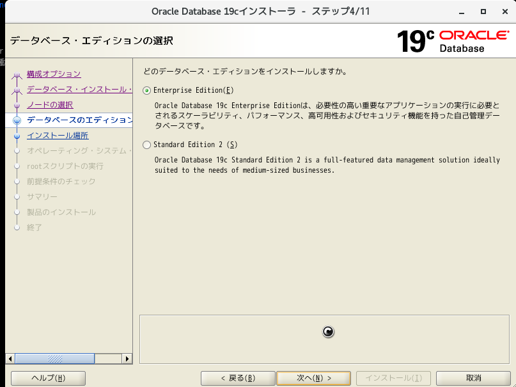The width and height of the screenshot is (516, 387).
Task: Open the ノードの選択 step link
Action: (x=50, y=105)
